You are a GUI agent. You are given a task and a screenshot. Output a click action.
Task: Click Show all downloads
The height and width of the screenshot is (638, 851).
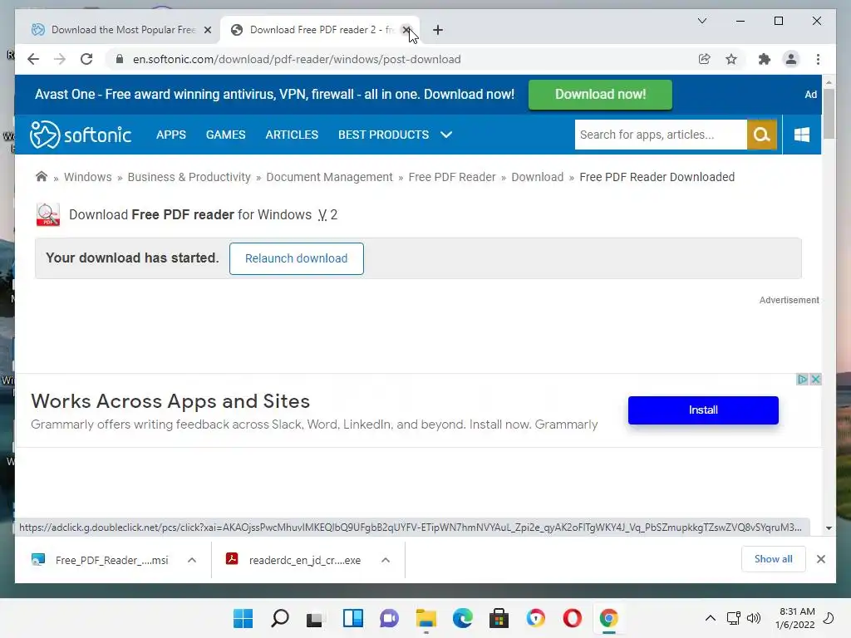[x=774, y=559]
